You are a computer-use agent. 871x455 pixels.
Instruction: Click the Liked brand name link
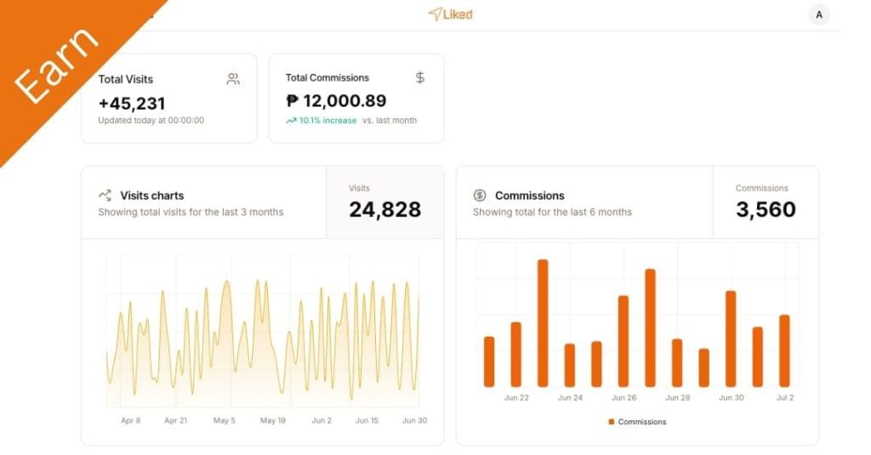coord(458,14)
